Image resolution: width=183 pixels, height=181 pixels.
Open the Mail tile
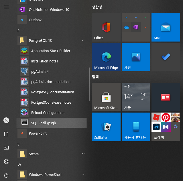point(166,27)
